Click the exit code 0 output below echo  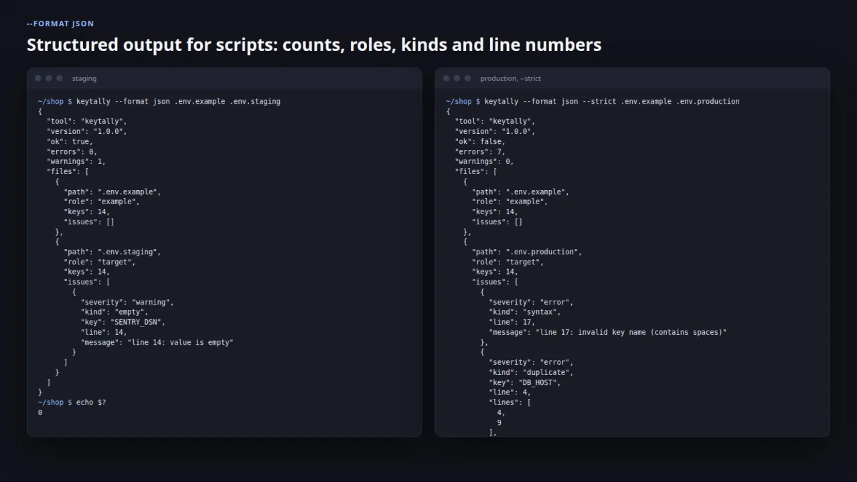pyautogui.click(x=40, y=412)
